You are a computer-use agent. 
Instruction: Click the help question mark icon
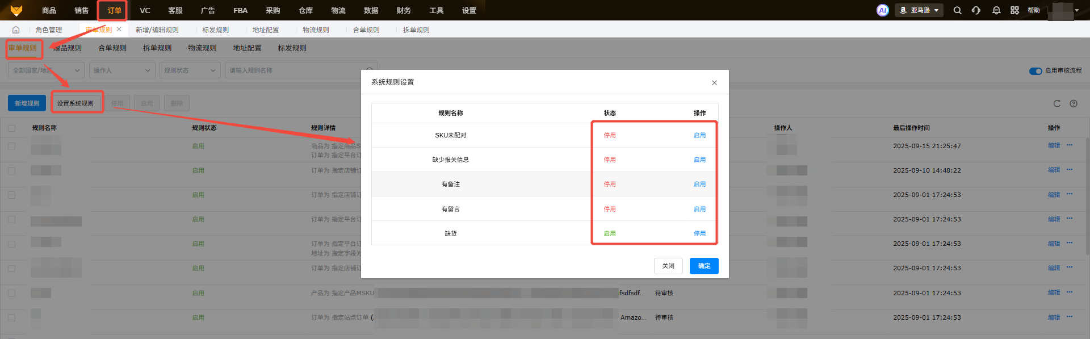click(1073, 103)
